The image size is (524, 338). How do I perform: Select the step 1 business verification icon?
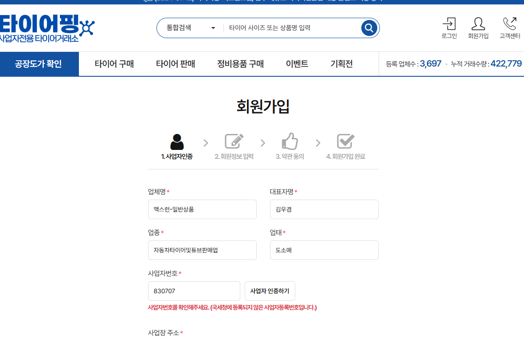tap(176, 141)
